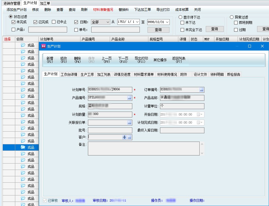Image resolution: width=269 pixels, height=206 pixels.
Task: Check the 未完全下达 checkbox
Action: pos(182,30)
